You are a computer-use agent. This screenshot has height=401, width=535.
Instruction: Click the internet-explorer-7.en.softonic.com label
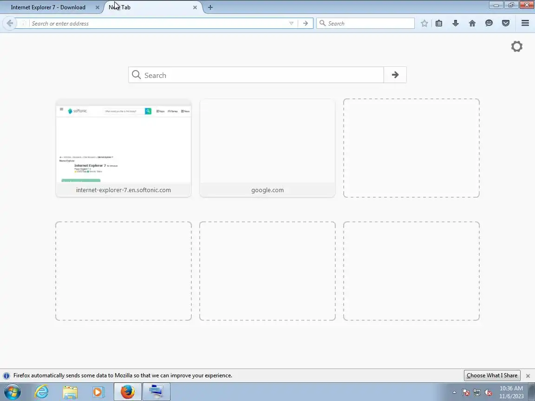pos(124,190)
